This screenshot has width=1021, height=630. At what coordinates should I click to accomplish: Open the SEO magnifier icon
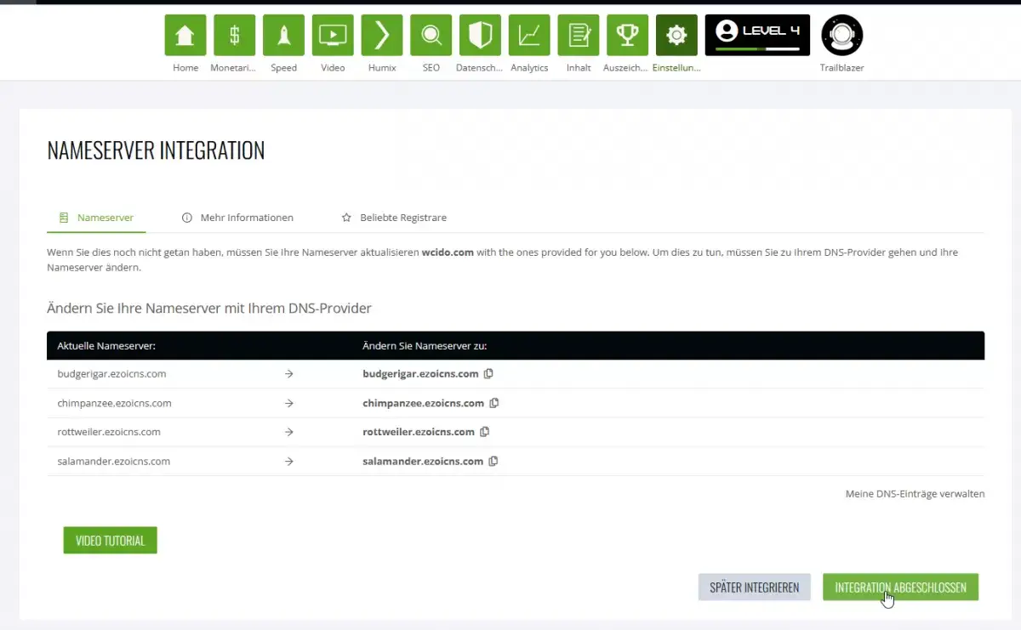pos(431,36)
